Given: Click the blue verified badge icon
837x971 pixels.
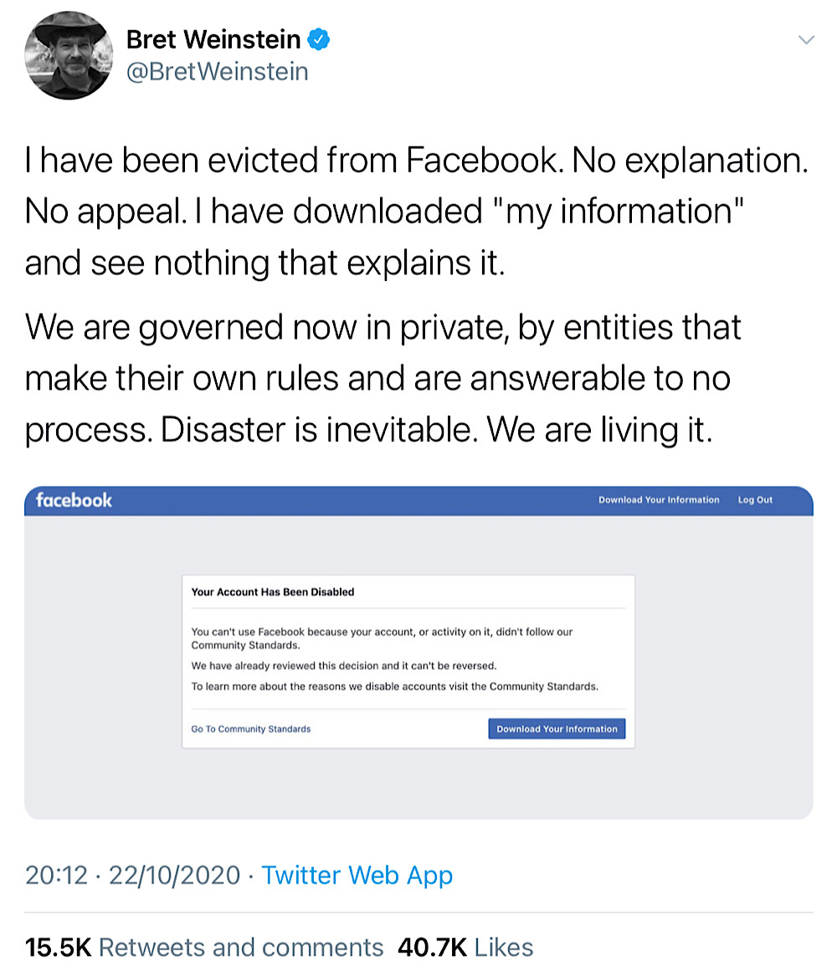Looking at the screenshot, I should click(318, 39).
